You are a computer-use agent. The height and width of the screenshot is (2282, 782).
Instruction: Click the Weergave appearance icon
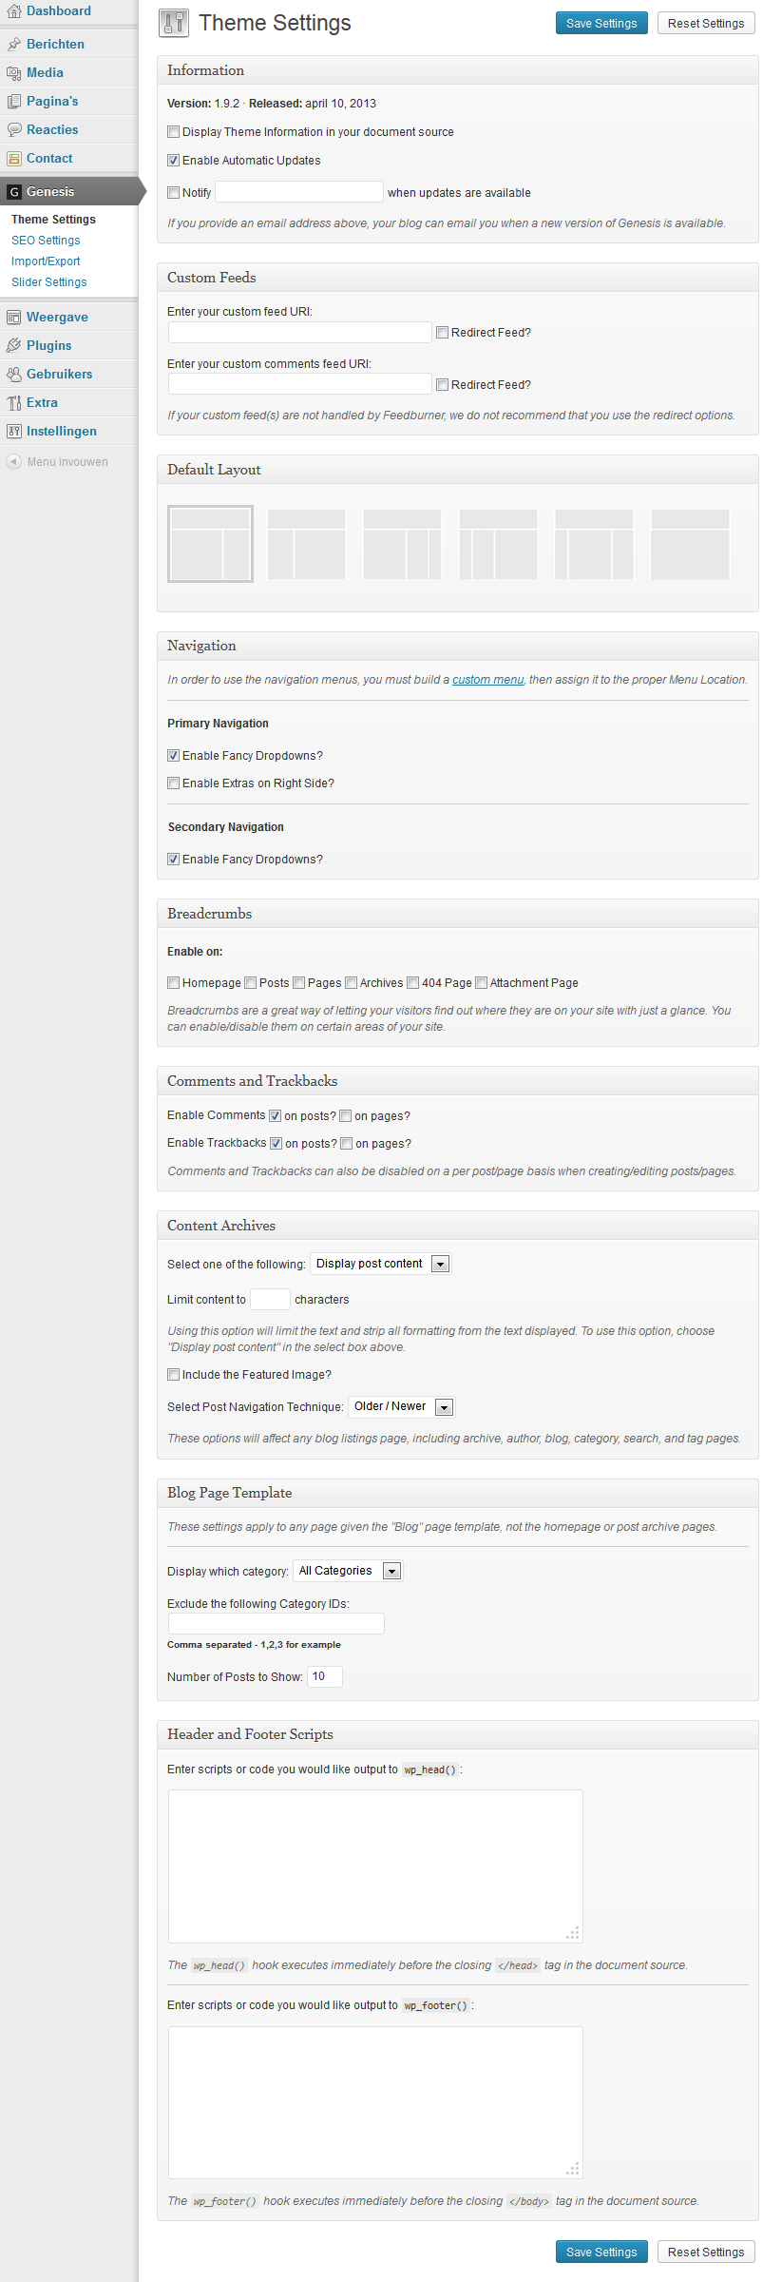click(13, 318)
